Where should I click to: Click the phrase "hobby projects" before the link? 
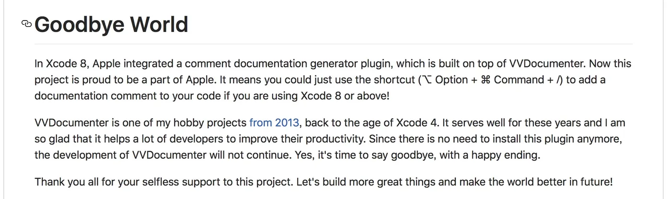coord(211,123)
